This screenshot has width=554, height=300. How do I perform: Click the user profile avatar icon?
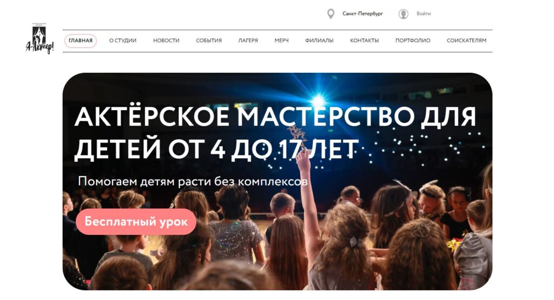tap(404, 13)
